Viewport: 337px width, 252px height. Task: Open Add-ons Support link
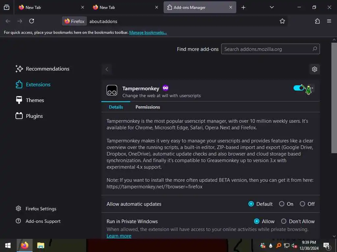pyautogui.click(x=38, y=221)
